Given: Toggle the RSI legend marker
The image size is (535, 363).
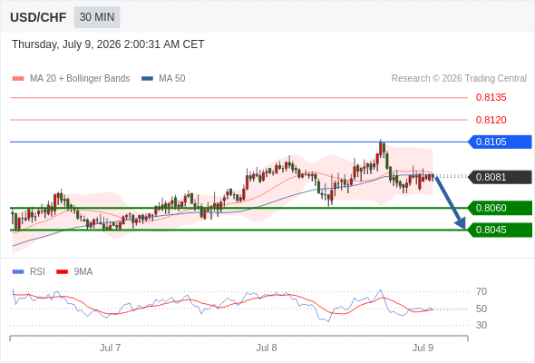Looking at the screenshot, I should click(18, 272).
